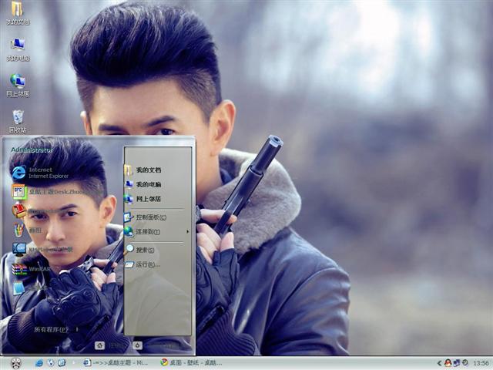The image size is (493, 370).
Task: Open 网上邻居 in Start menu
Action: (x=143, y=199)
